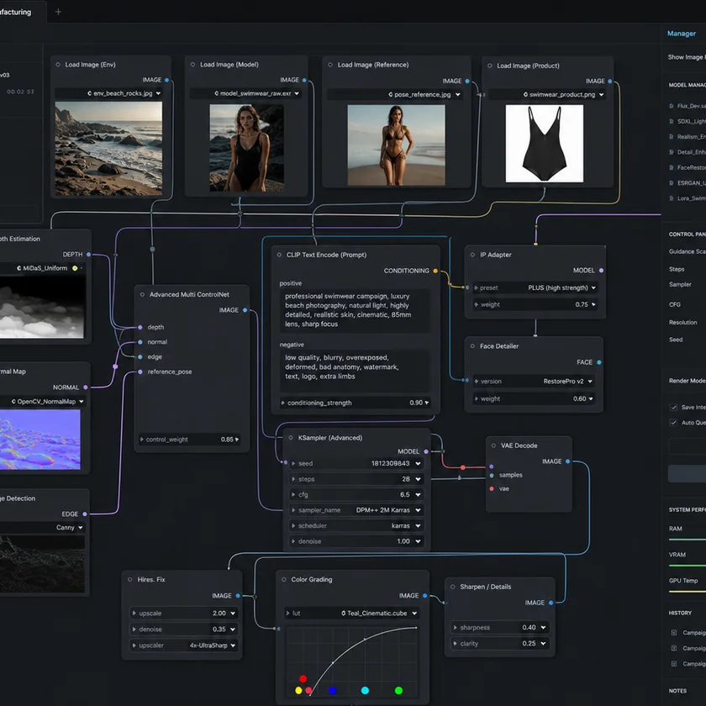Select the workflow tab ending in 'ifacturing'
The height and width of the screenshot is (706, 706).
(23, 12)
